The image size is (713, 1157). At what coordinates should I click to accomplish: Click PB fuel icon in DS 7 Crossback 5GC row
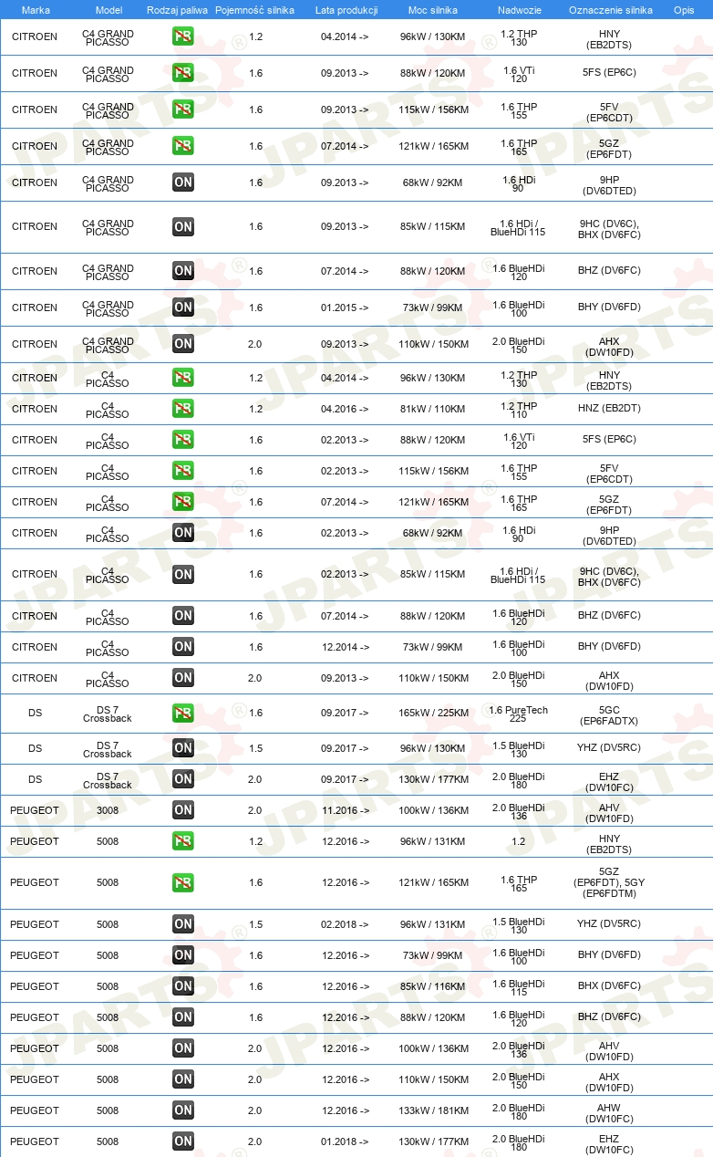tap(183, 713)
